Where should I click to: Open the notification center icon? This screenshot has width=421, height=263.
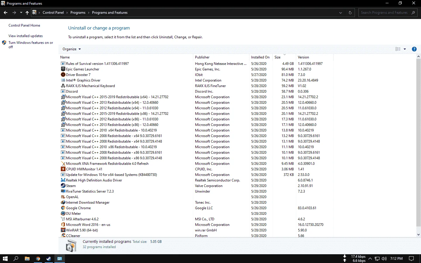click(x=411, y=259)
